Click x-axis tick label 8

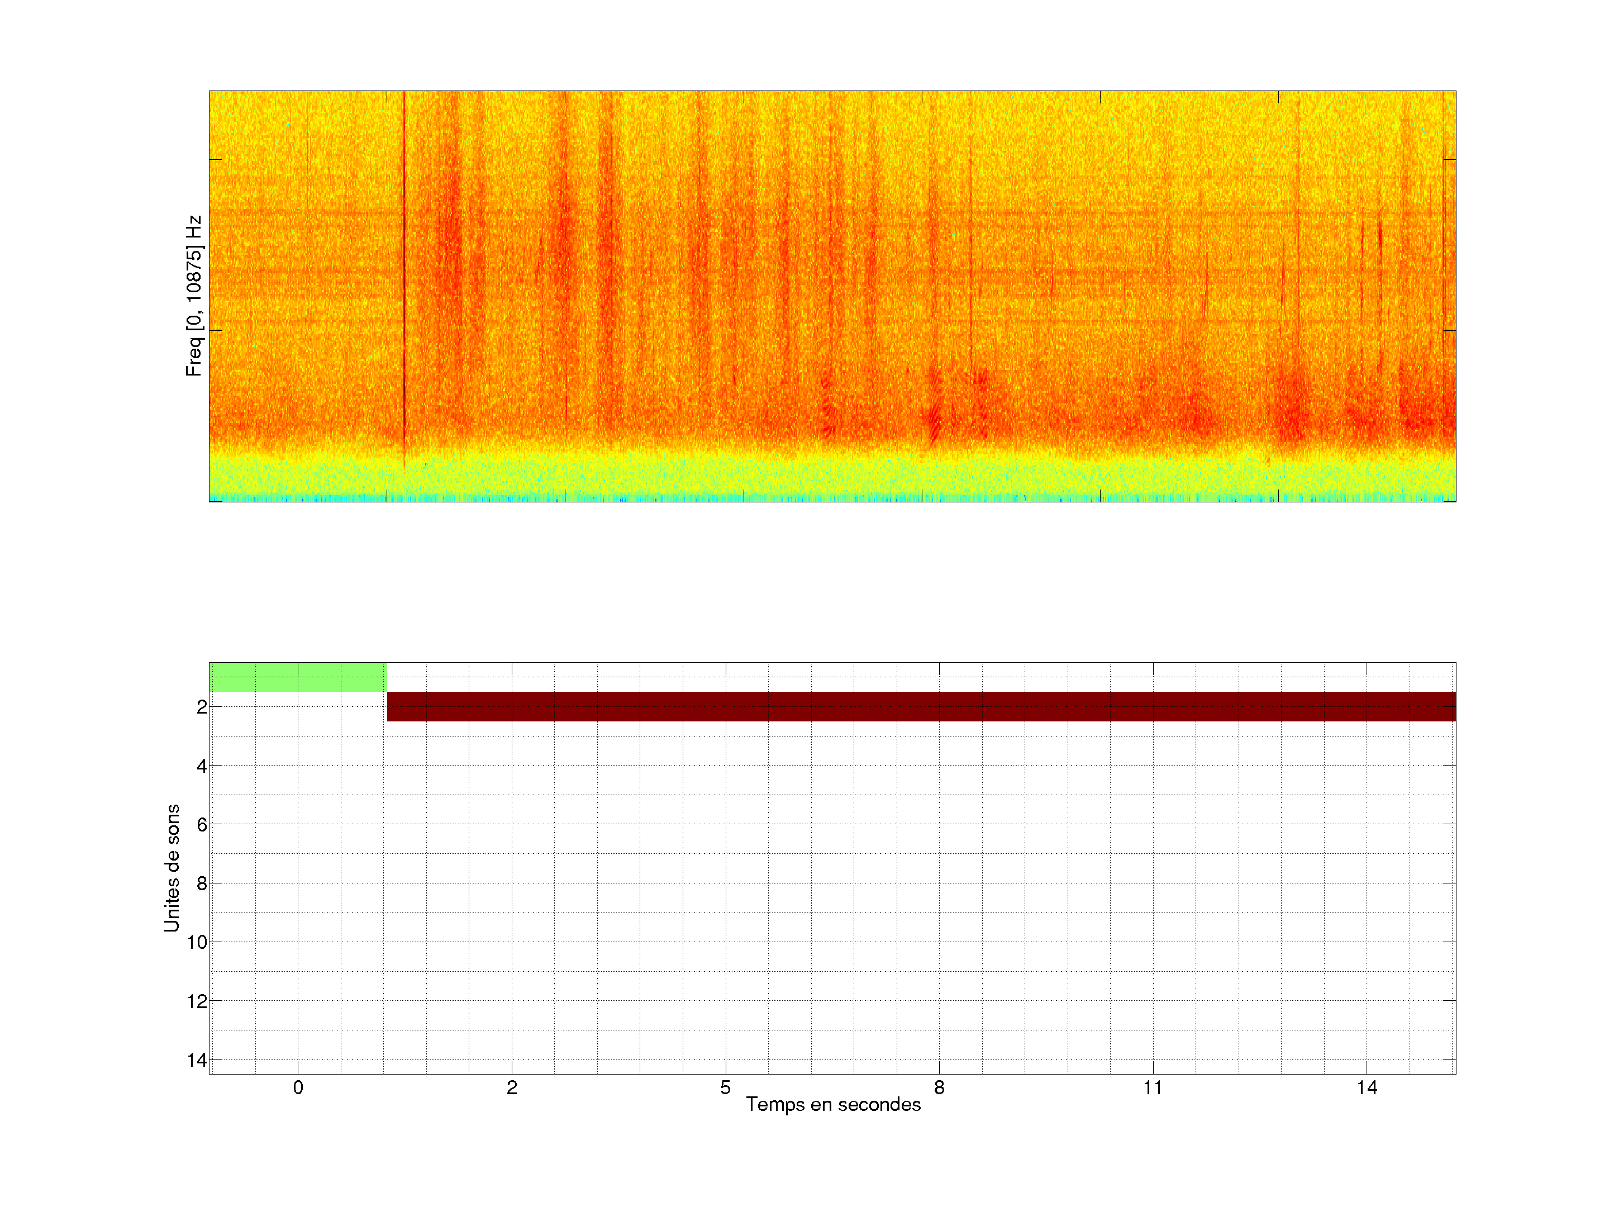tap(939, 1087)
